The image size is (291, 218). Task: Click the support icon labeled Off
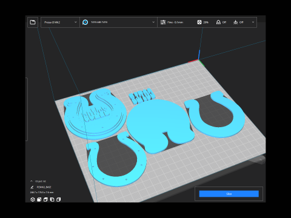pos(218,22)
